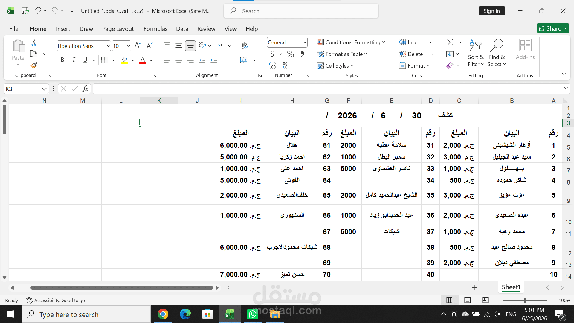Toggle Bold formatting

(62, 60)
